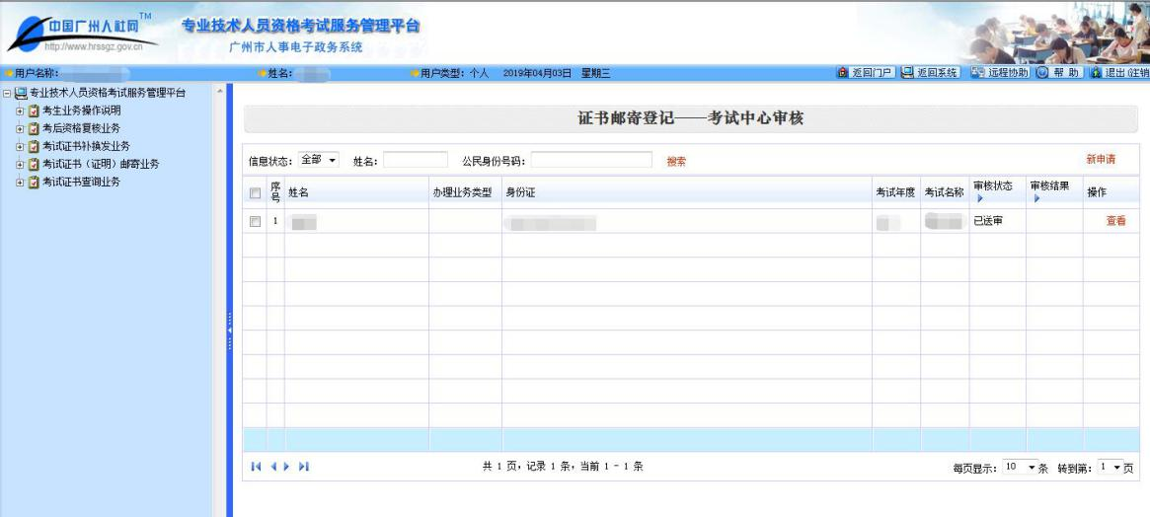Open the 帮助 help button

[x=1060, y=73]
